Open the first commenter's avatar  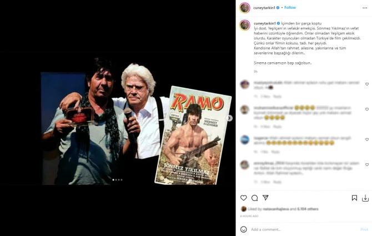tap(245, 84)
